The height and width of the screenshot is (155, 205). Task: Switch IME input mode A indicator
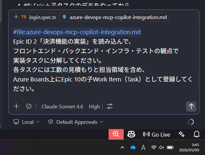pyautogui.click(x=143, y=147)
